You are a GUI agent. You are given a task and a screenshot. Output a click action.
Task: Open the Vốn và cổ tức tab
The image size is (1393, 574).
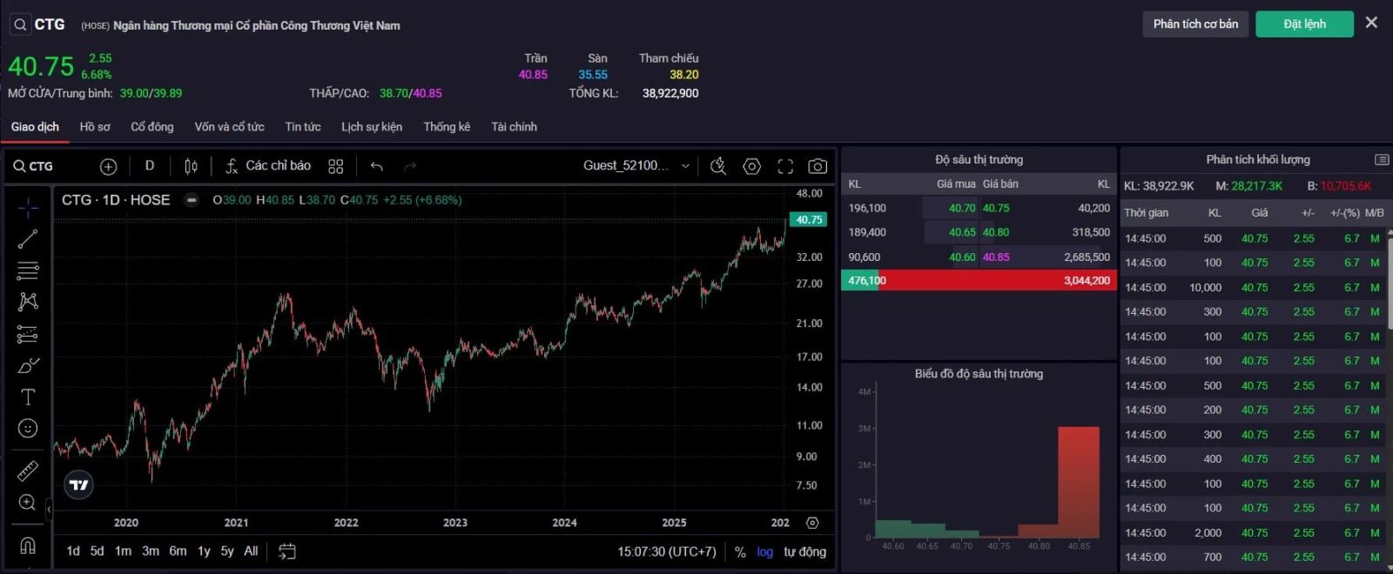(229, 127)
